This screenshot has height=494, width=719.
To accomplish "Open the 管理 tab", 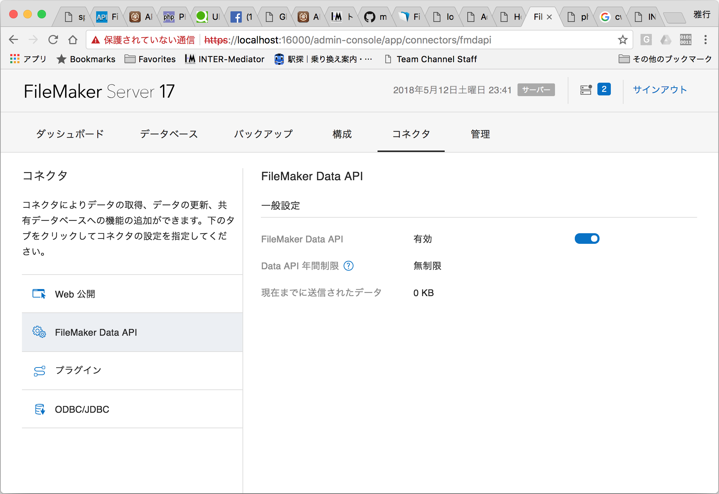I will point(480,134).
